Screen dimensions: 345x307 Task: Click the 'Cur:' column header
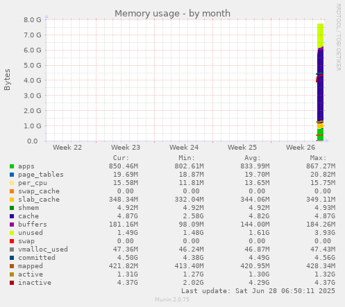tap(121, 158)
